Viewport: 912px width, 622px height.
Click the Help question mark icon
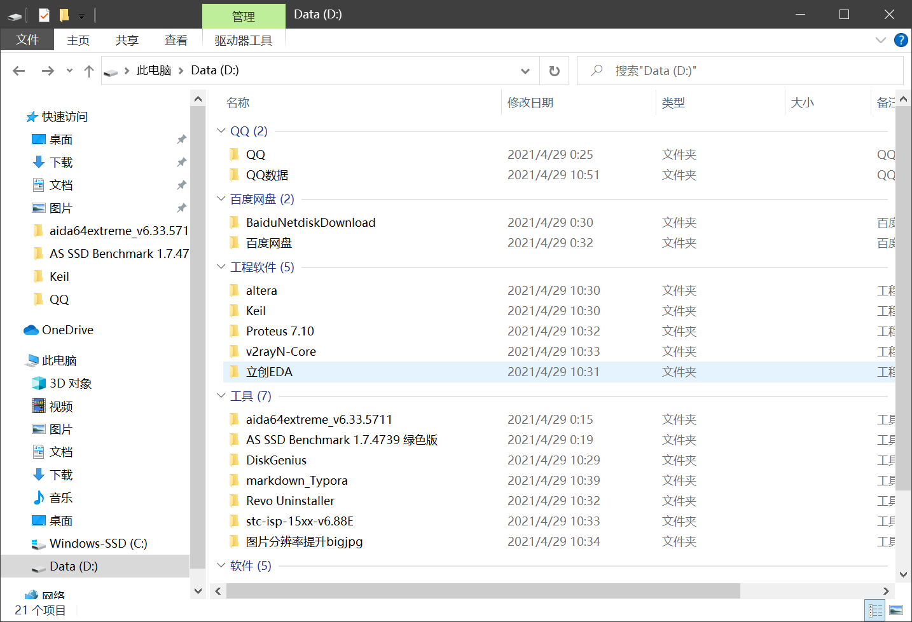pos(901,40)
